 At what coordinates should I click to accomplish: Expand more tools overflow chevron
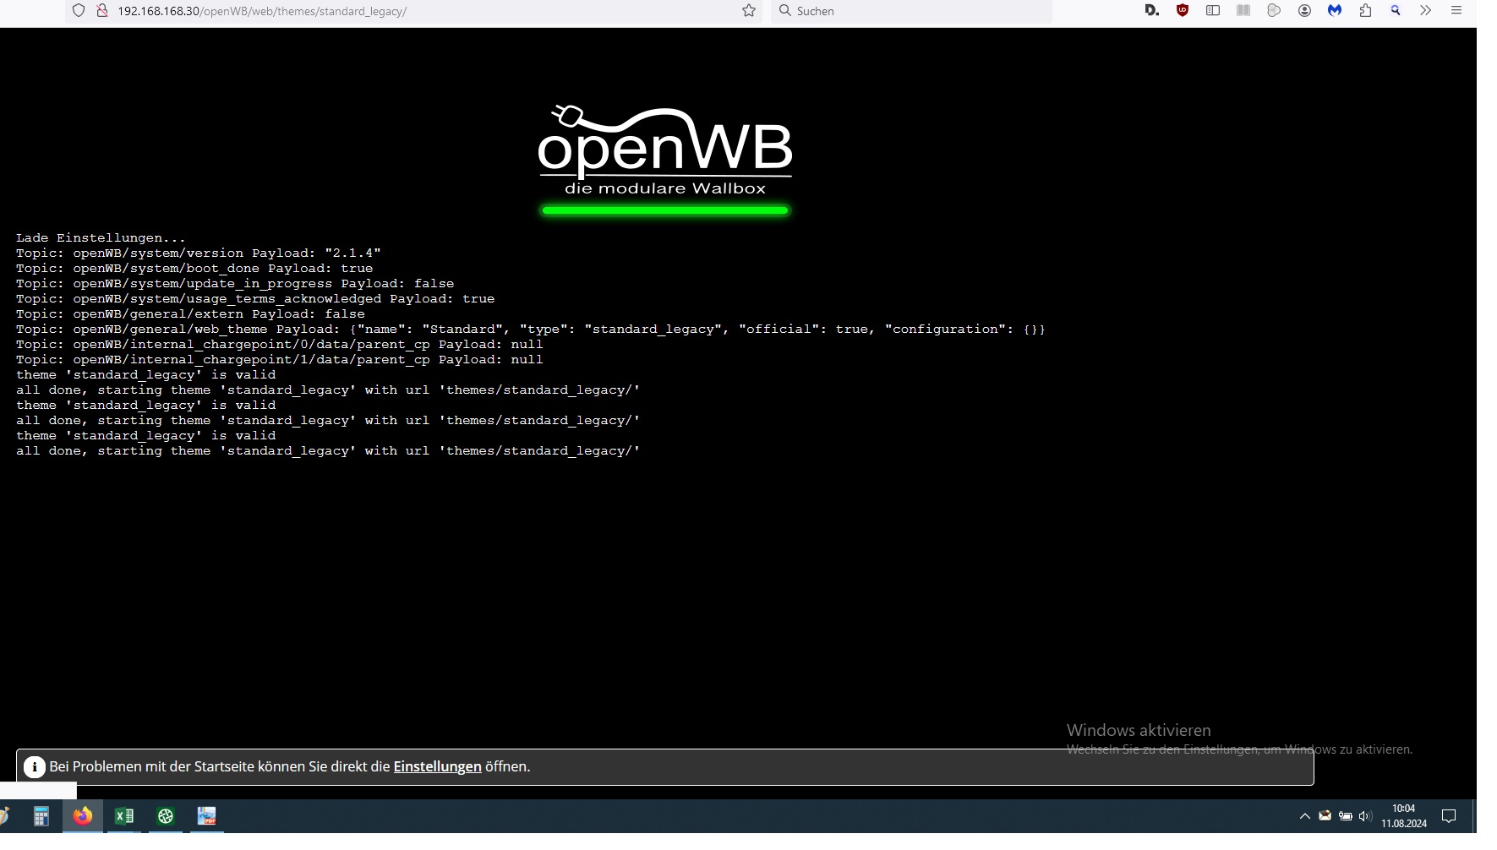click(1426, 11)
